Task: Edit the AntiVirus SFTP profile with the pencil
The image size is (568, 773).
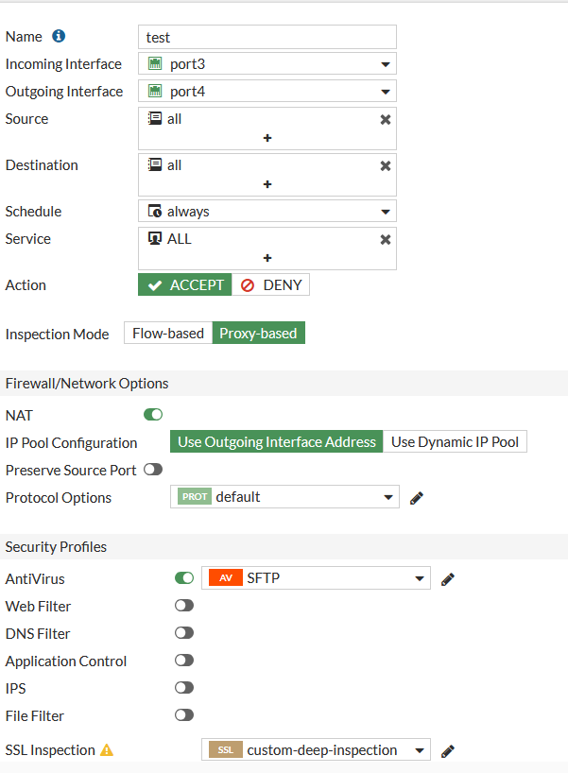Action: click(448, 579)
